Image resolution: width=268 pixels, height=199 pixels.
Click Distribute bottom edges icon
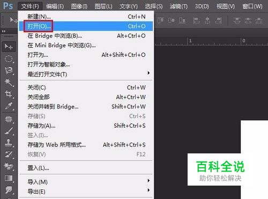coord(259,20)
